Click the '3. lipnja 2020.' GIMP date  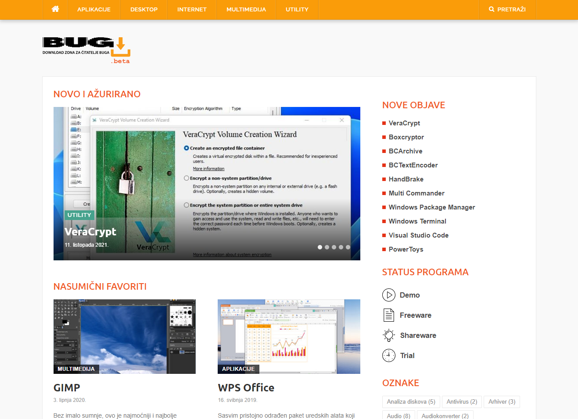coord(70,400)
